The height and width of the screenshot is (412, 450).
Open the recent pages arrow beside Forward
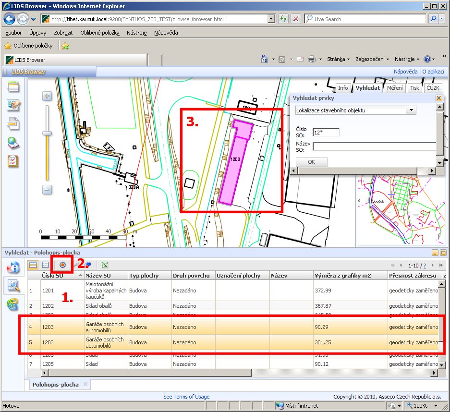[34, 20]
